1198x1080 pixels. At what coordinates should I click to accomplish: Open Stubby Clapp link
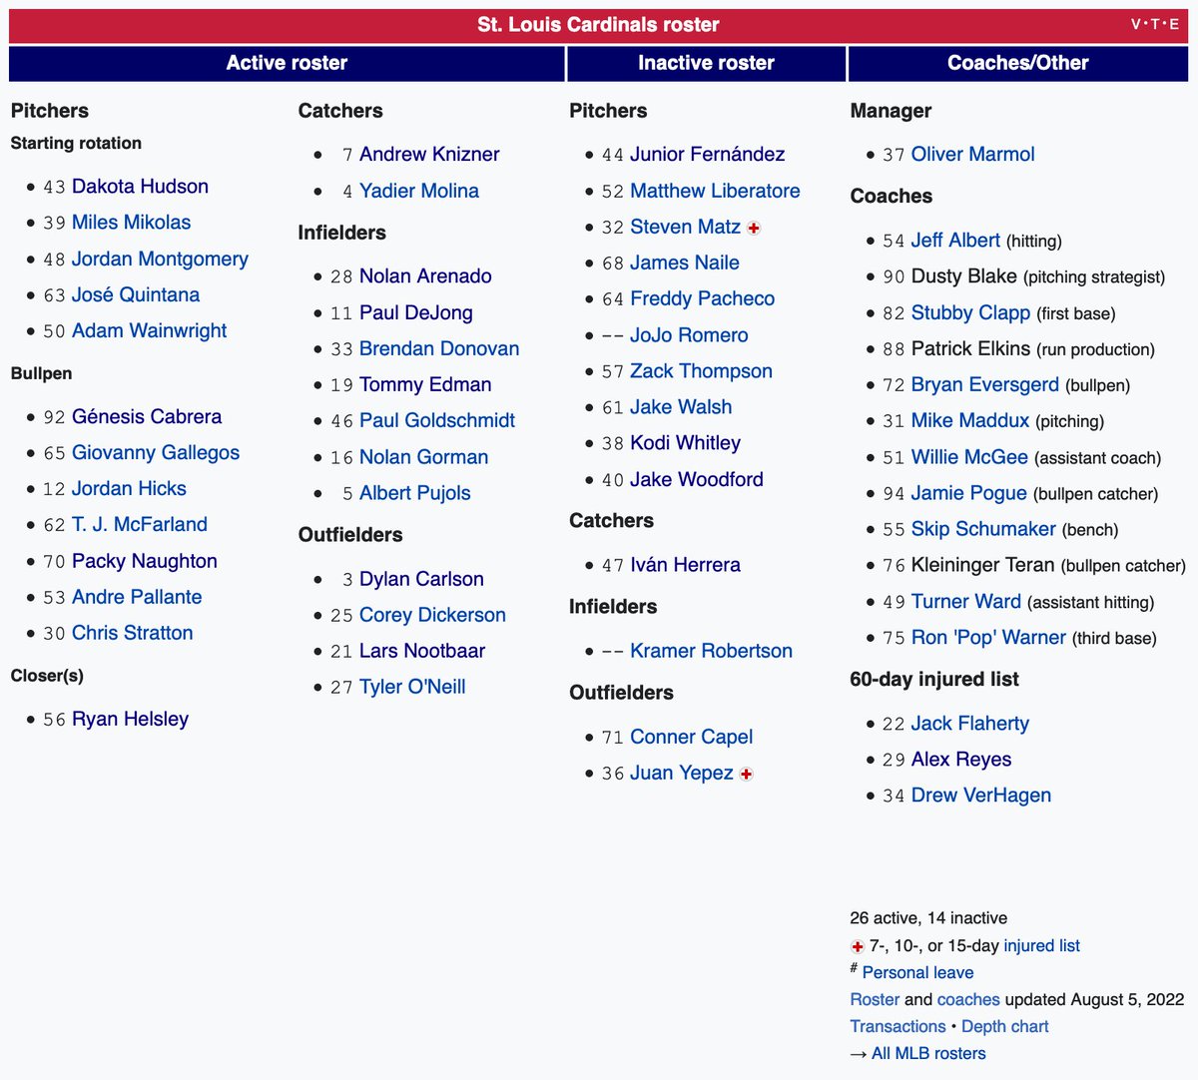pyautogui.click(x=970, y=313)
